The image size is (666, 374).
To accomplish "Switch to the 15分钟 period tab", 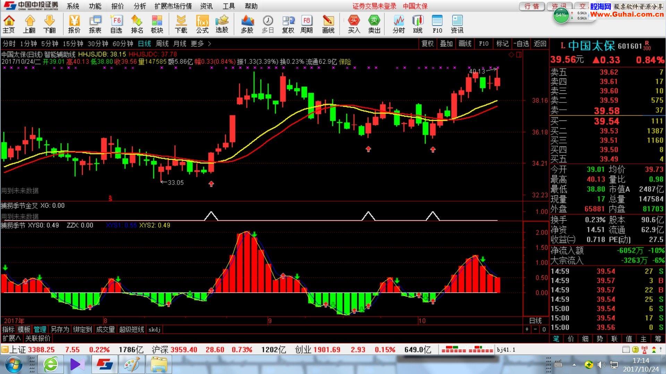I will 73,44.
